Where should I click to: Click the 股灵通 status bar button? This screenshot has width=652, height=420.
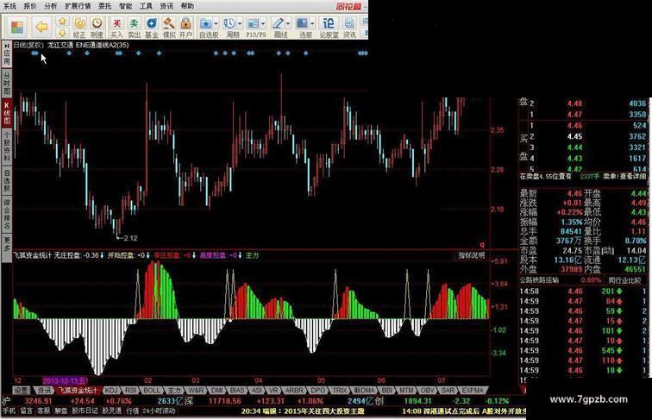[x=112, y=411]
